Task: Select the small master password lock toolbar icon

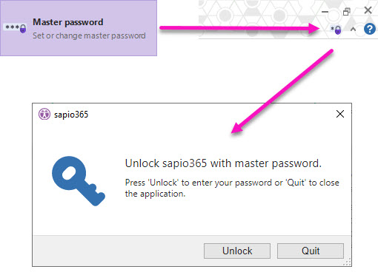Action: (336, 30)
